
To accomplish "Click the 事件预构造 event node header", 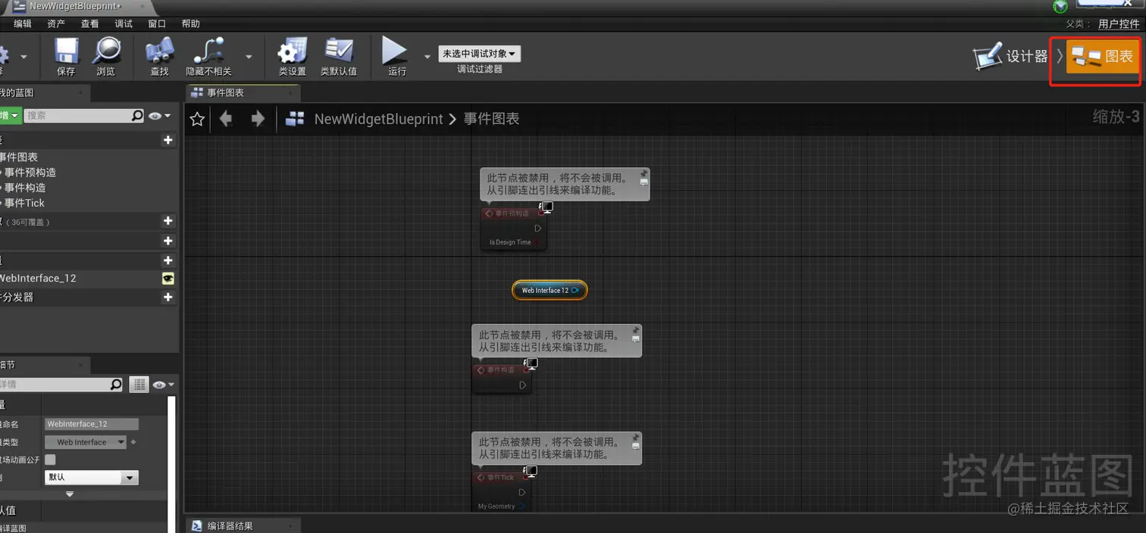I will pyautogui.click(x=512, y=214).
